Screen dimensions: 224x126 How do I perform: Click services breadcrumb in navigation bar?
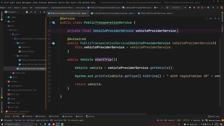click(x=80, y=8)
